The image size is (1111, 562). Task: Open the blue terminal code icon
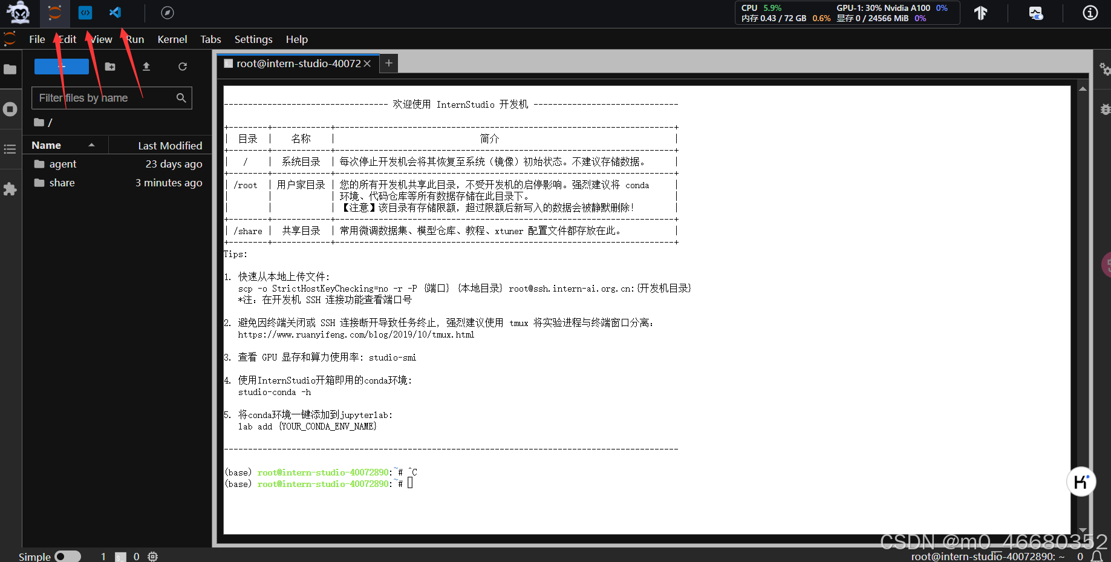pos(85,12)
